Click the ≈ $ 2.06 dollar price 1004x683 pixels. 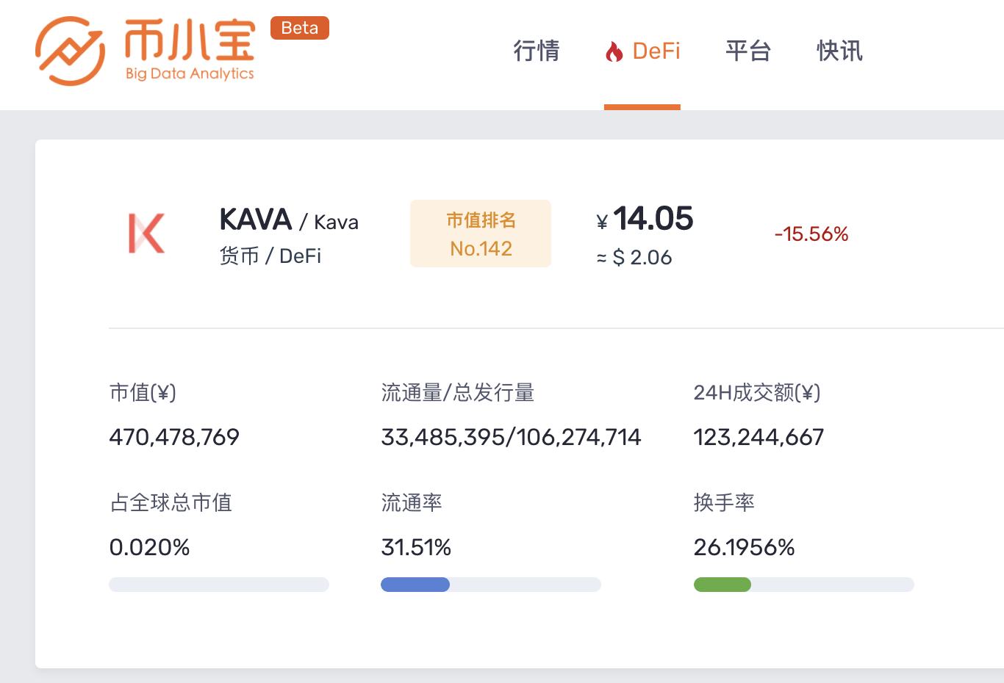(x=634, y=258)
